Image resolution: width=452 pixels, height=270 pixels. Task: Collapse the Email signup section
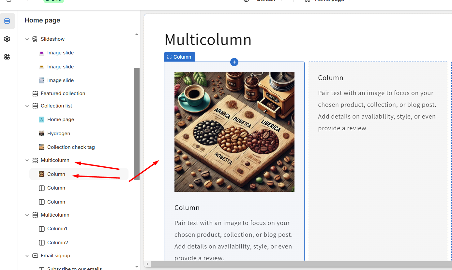click(27, 256)
